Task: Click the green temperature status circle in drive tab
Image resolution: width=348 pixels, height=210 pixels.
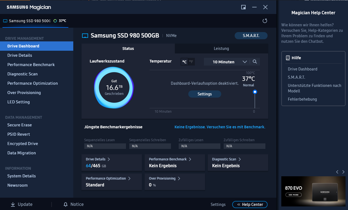Action: [55, 21]
